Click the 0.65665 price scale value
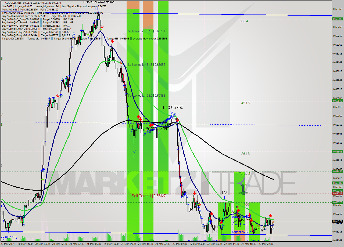Viewport: 344px width, 247px height. (338, 134)
